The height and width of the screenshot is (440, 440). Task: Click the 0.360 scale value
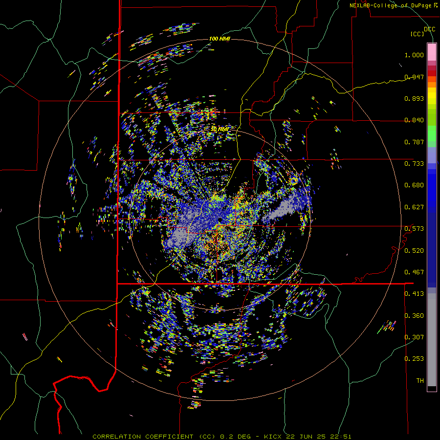(414, 316)
